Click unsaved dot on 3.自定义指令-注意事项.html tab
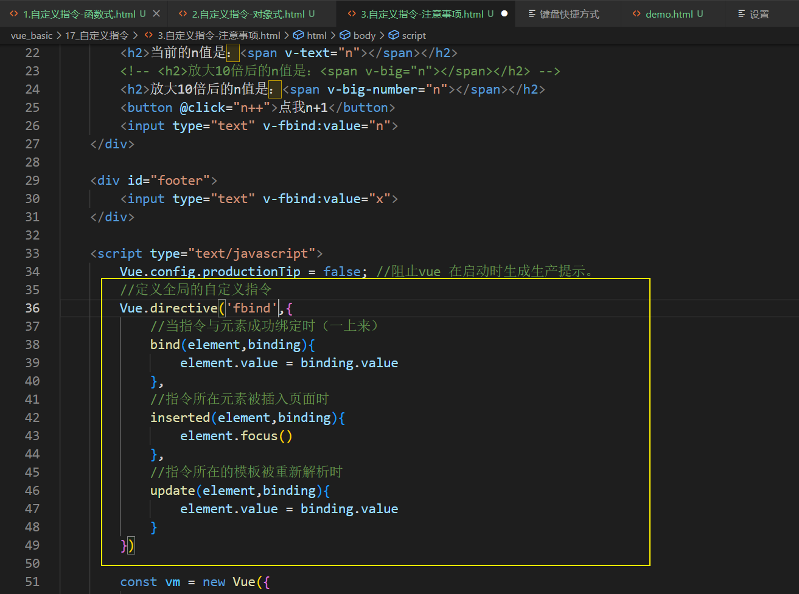 coord(504,13)
